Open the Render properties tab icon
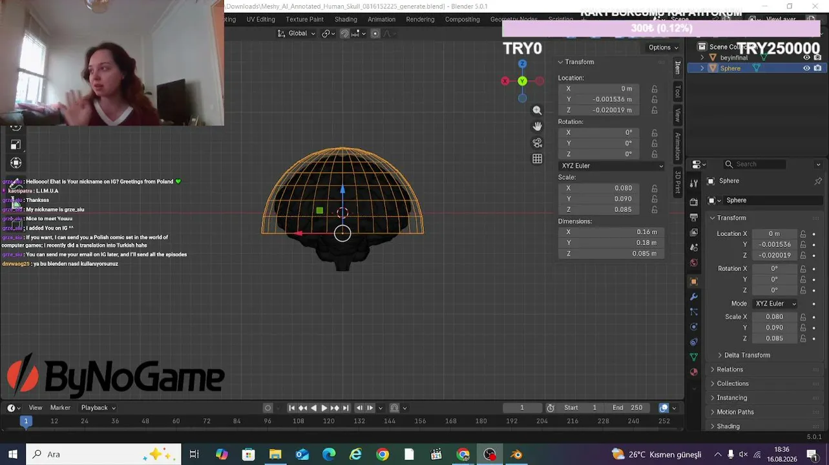The image size is (829, 465). (694, 202)
